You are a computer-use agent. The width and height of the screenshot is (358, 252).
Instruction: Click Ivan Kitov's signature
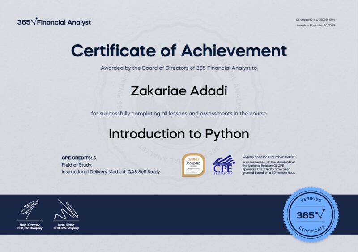pyautogui.click(x=66, y=210)
